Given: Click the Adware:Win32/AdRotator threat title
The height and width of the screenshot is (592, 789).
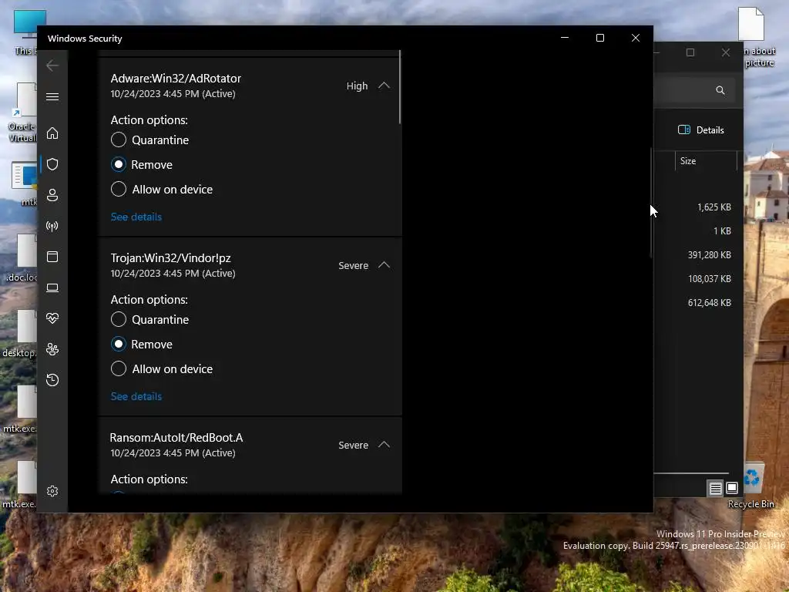Looking at the screenshot, I should [176, 79].
